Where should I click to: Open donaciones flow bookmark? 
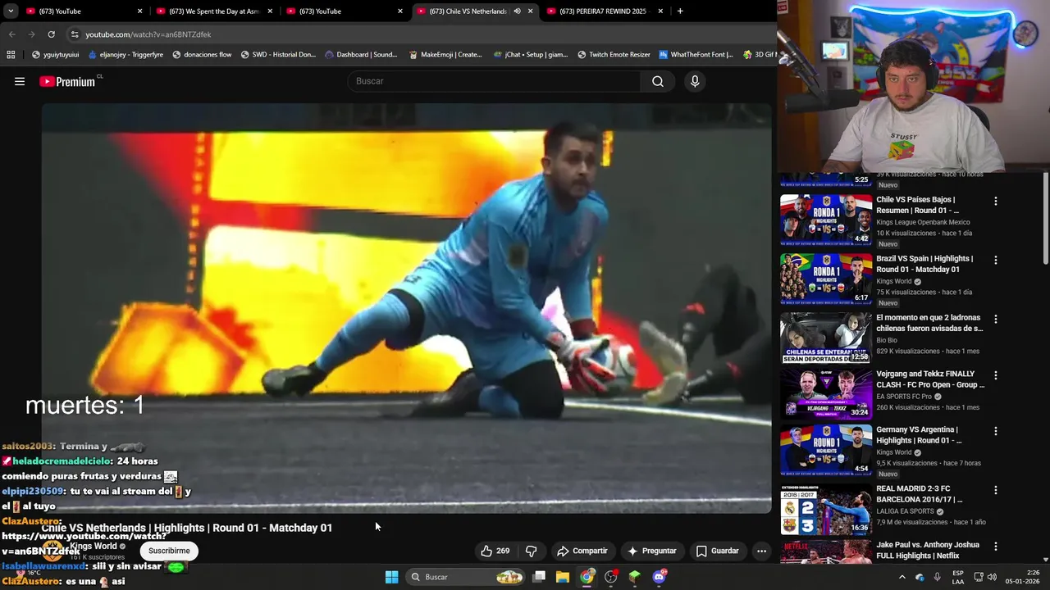tap(201, 55)
